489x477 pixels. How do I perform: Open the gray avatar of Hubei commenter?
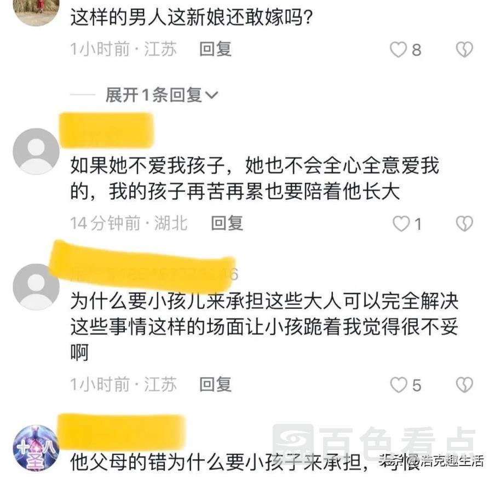pyautogui.click(x=36, y=151)
